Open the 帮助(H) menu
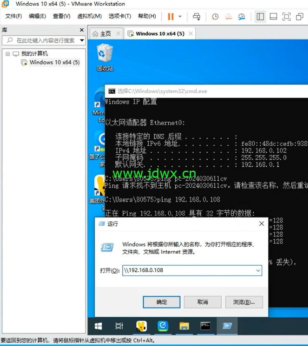The width and height of the screenshot is (308, 346). pyautogui.click(x=147, y=16)
